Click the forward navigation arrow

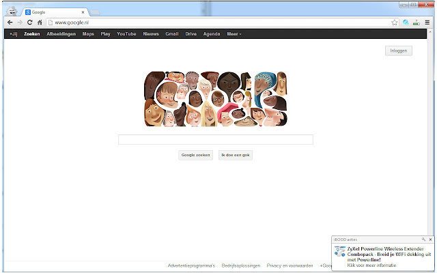(20, 23)
